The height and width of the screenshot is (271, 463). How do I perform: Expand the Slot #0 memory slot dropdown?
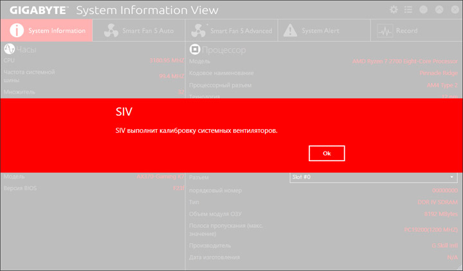tap(374, 177)
